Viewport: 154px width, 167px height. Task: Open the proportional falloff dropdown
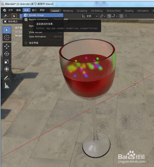tap(127, 16)
